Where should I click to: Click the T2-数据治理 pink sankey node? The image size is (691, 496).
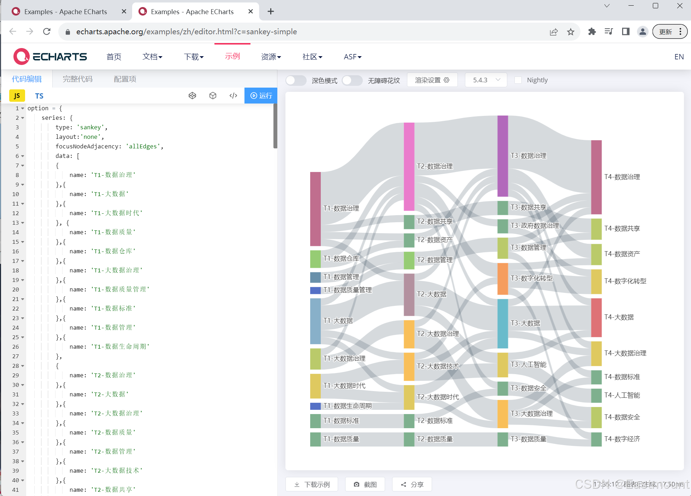pos(409,166)
